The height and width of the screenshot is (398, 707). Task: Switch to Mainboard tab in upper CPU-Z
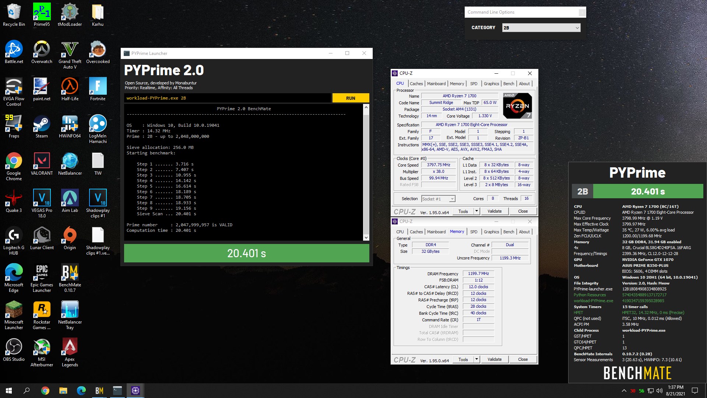coord(436,84)
